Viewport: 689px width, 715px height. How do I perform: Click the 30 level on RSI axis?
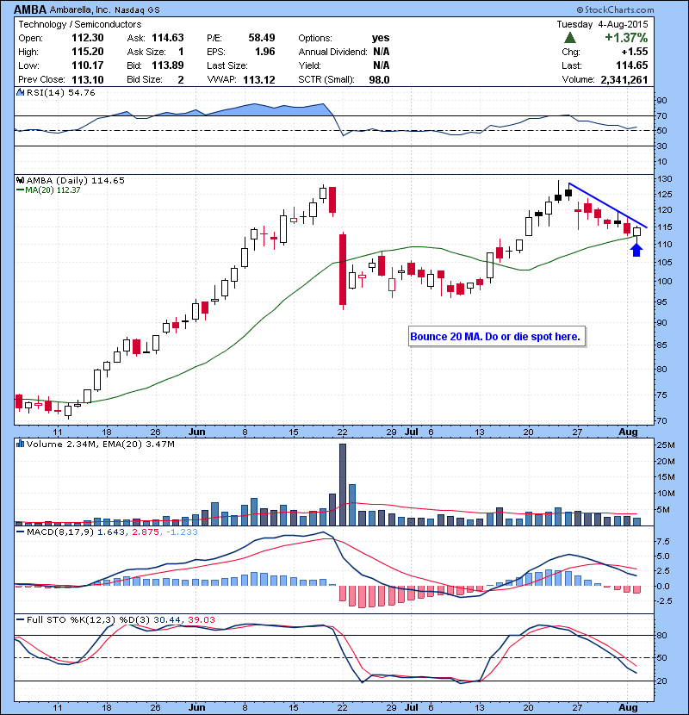[x=662, y=146]
